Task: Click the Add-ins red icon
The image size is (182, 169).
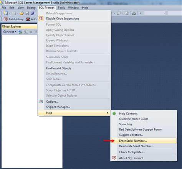Action: (x=28, y=19)
